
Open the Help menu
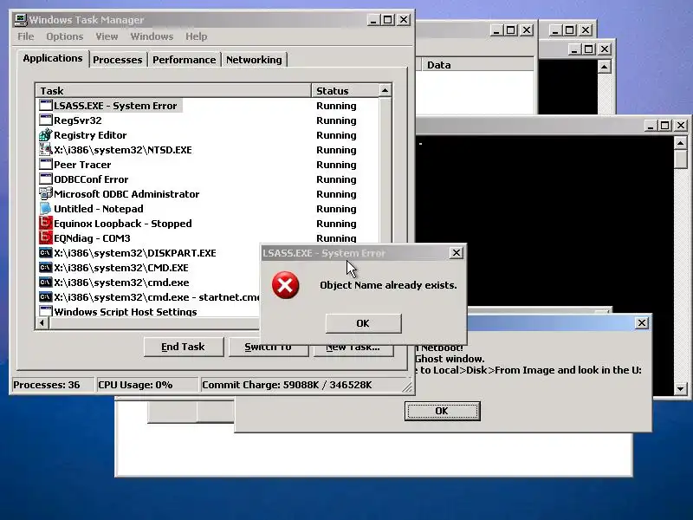tap(197, 36)
